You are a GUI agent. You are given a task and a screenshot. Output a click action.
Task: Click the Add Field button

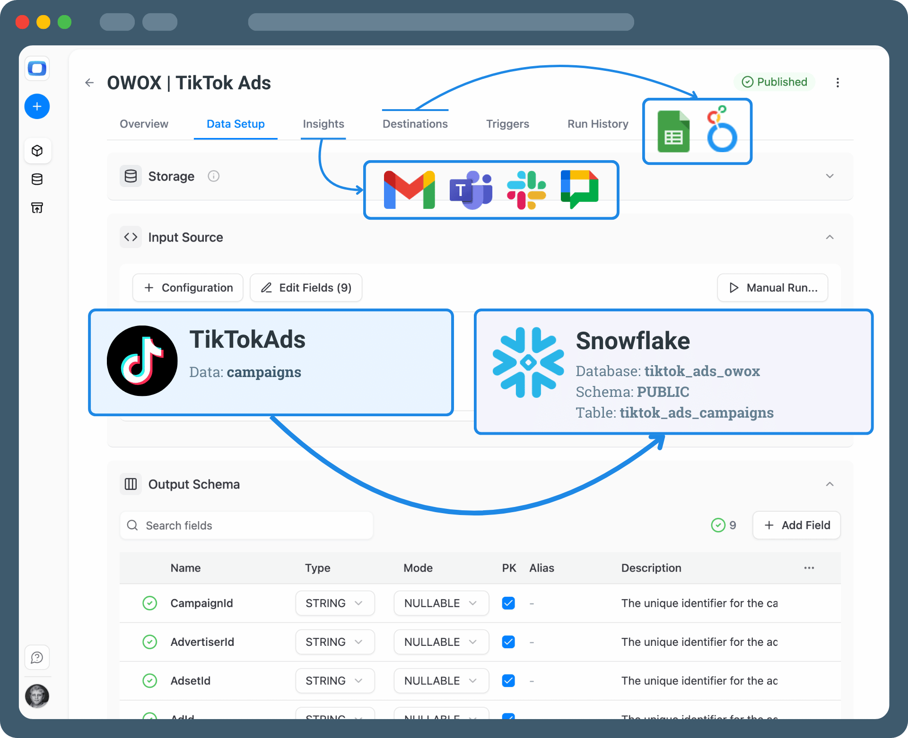796,525
